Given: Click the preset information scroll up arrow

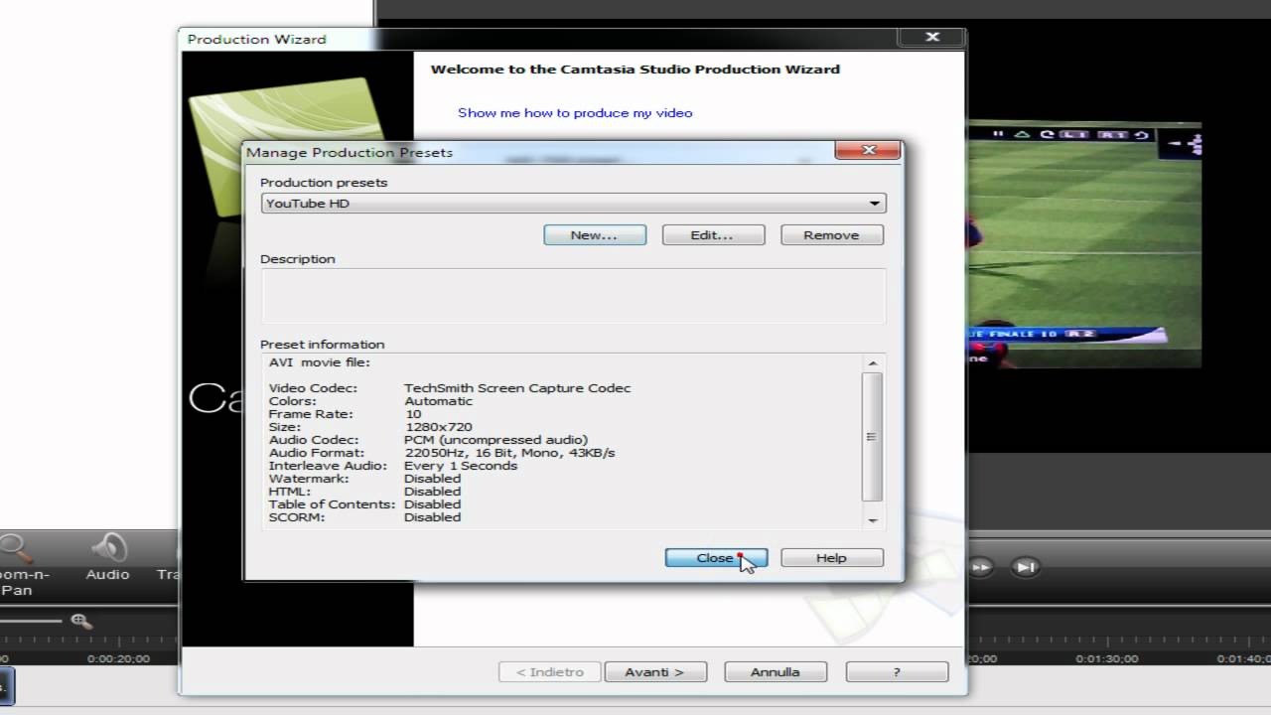Looking at the screenshot, I should click(x=873, y=362).
